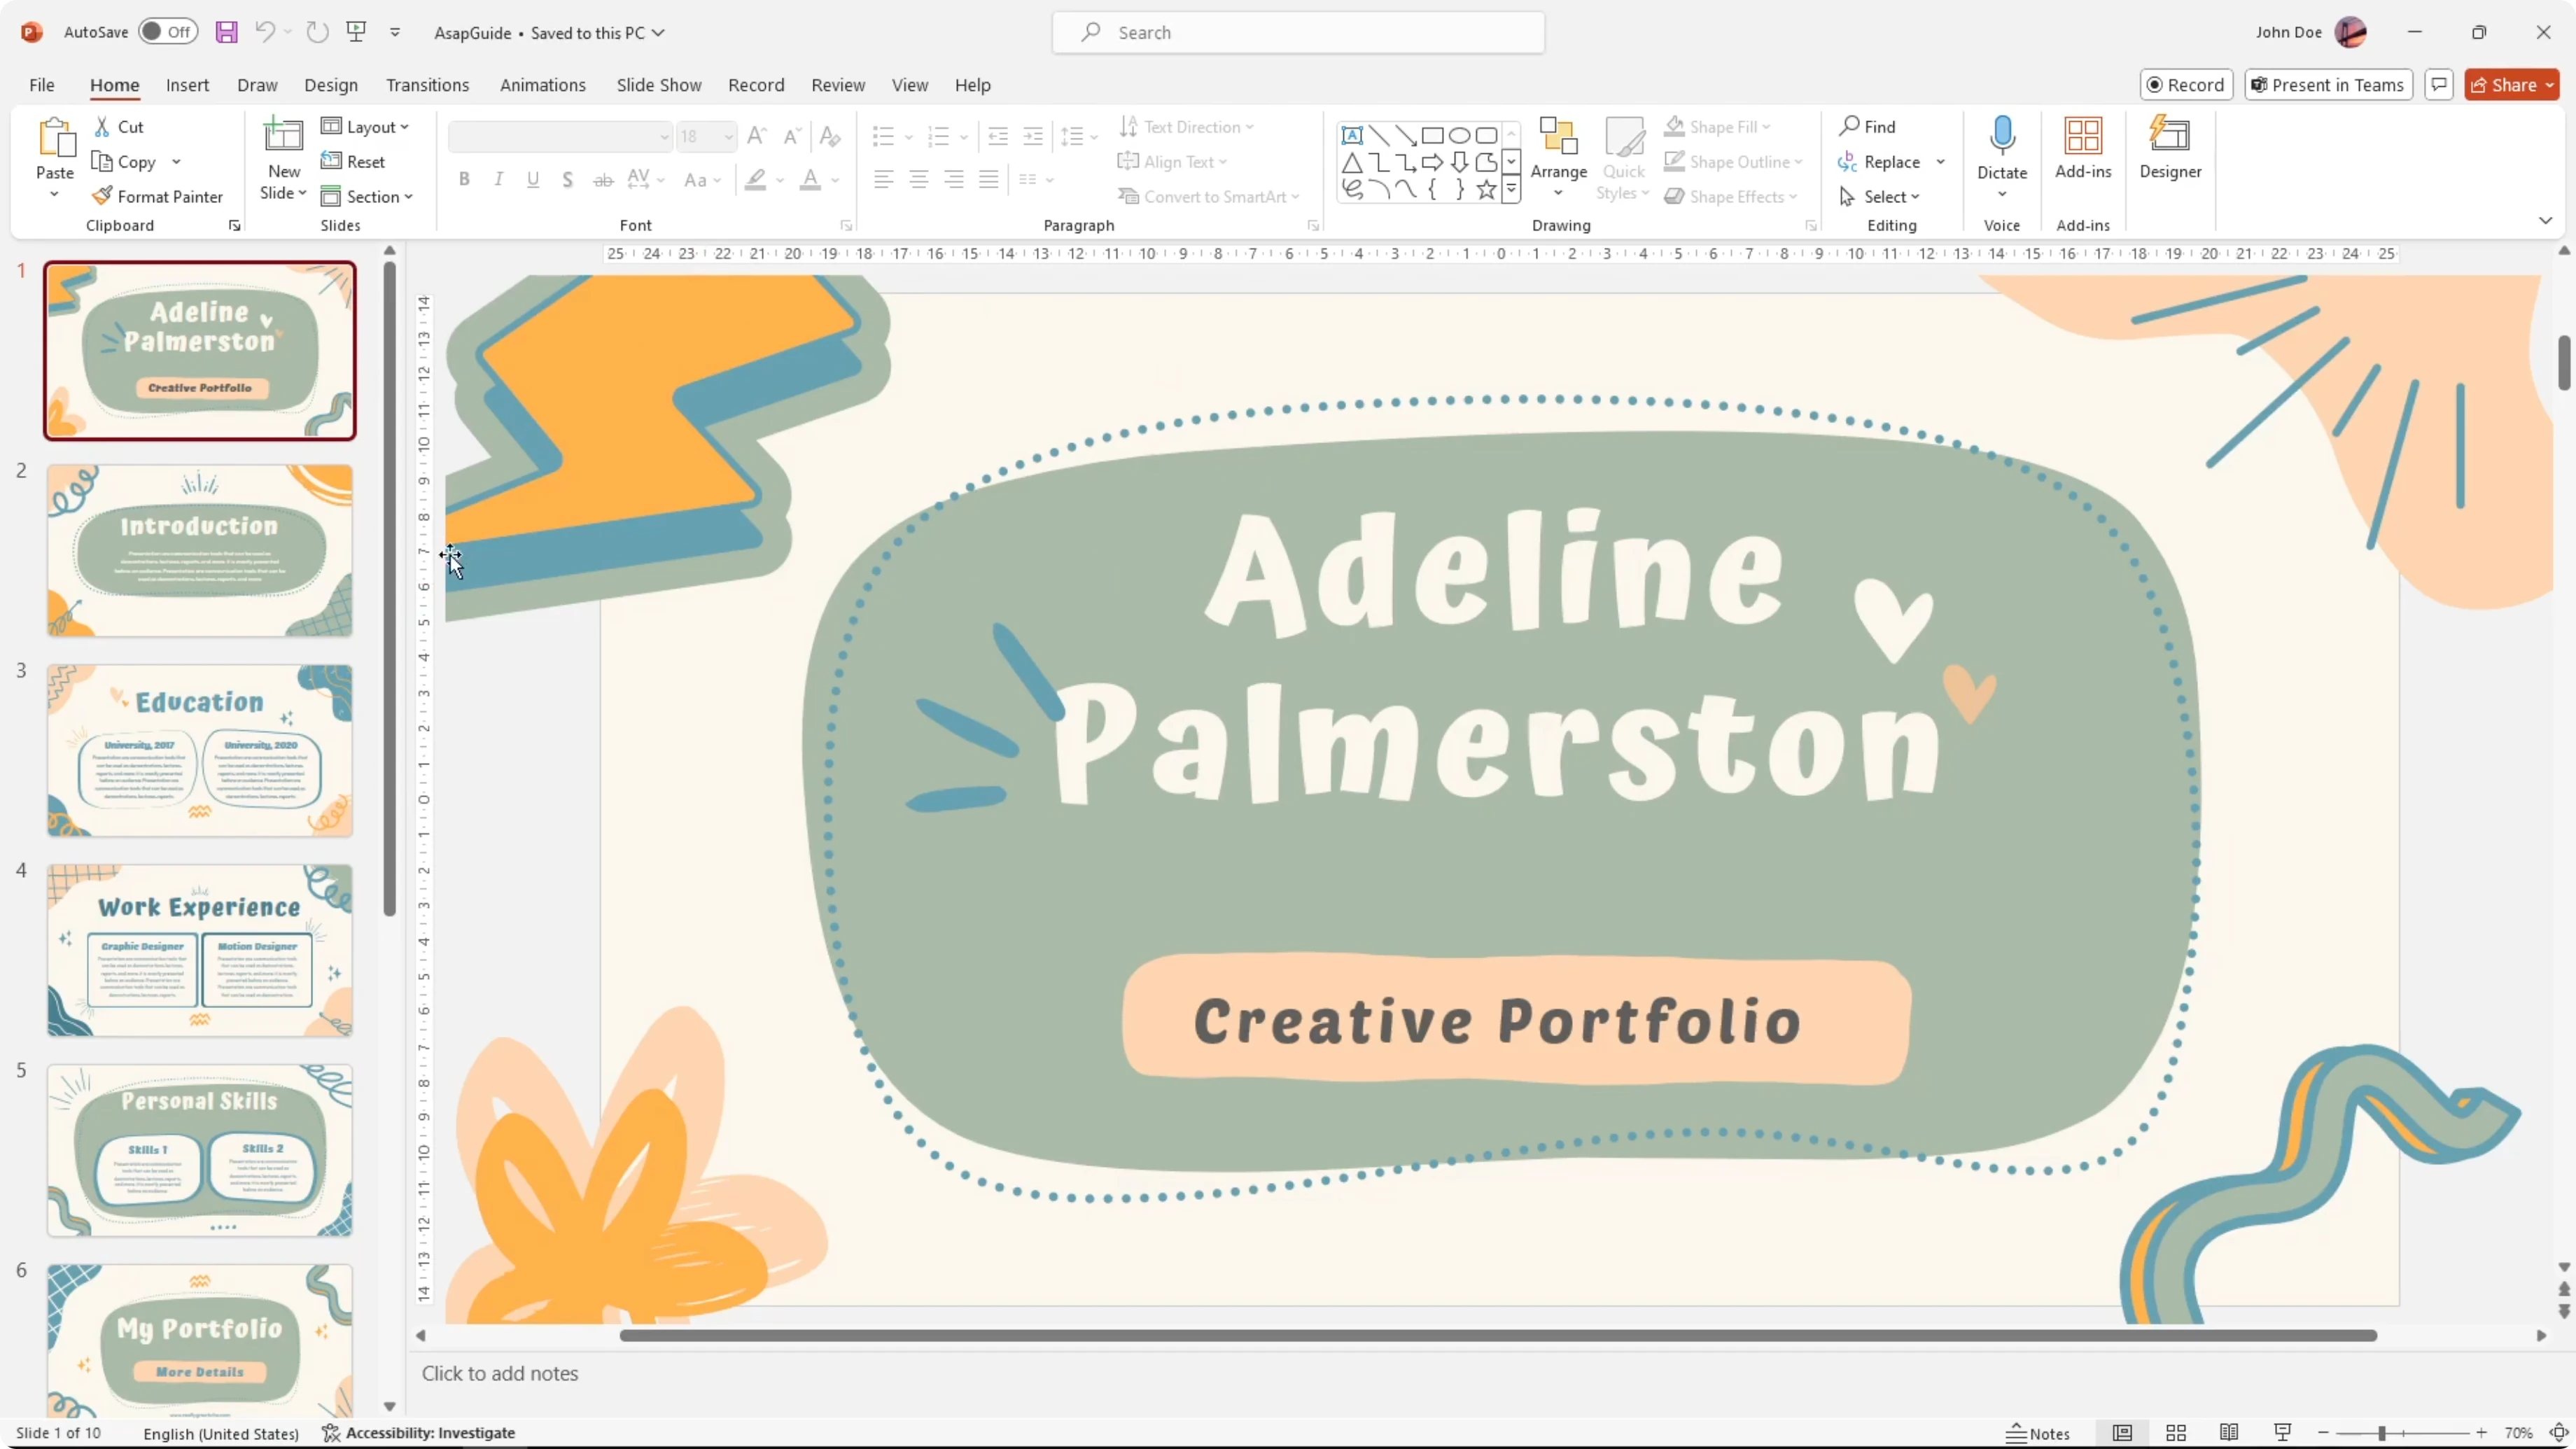Switch to the Animations tab
Image resolution: width=2576 pixels, height=1449 pixels.
click(543, 85)
